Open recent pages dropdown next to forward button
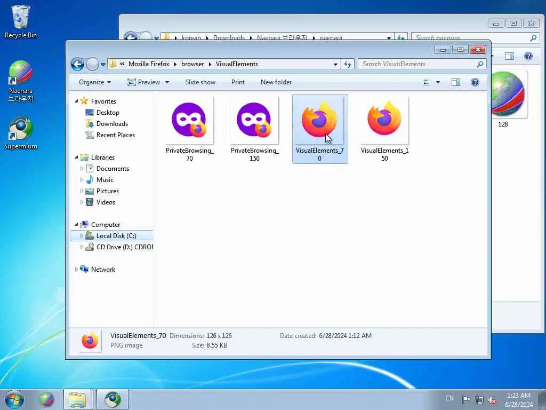Screen dimensions: 546x410 (x=103, y=65)
